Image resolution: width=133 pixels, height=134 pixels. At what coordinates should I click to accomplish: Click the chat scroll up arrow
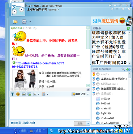[88, 28]
